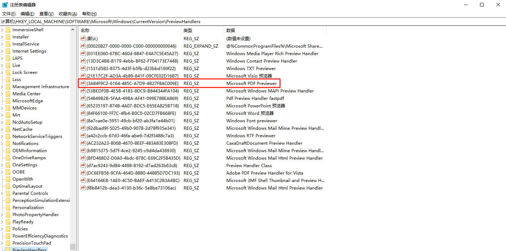
Task: Click the string icon for {65235197-874B-4A07-BDC5-E65EA825B718}
Action: tap(83, 106)
